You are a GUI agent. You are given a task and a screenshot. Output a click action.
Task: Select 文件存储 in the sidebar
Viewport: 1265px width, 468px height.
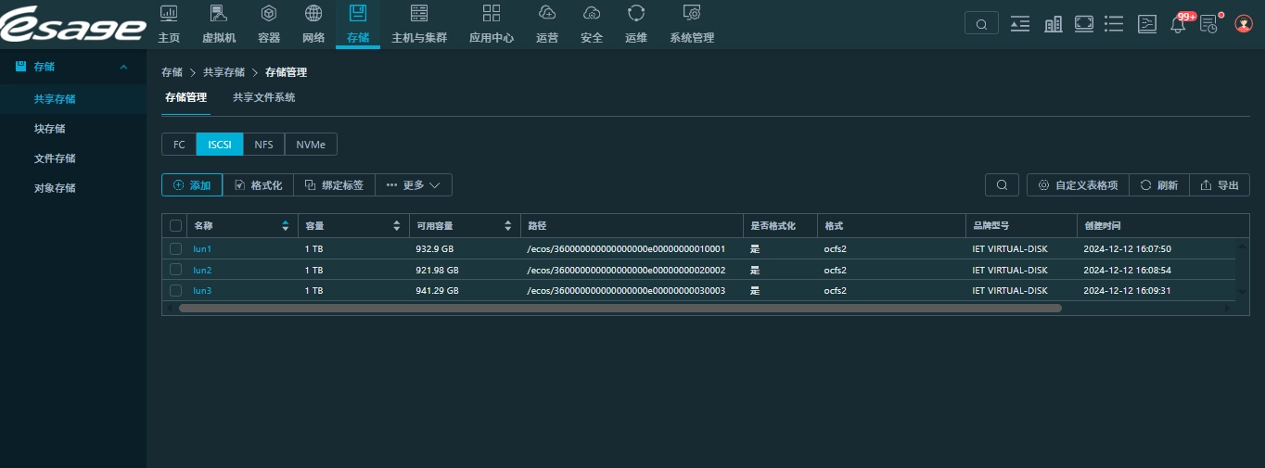click(55, 158)
